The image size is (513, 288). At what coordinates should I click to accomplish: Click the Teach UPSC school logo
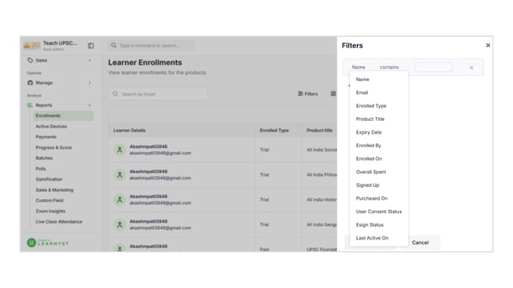click(32, 45)
